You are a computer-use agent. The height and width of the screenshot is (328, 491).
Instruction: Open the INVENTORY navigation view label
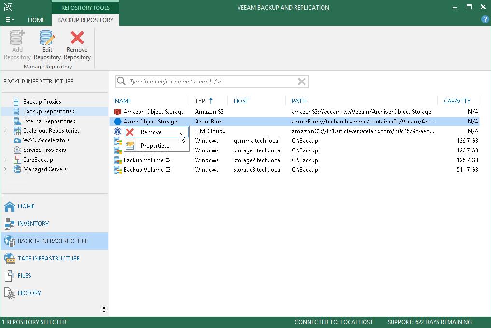tap(33, 223)
